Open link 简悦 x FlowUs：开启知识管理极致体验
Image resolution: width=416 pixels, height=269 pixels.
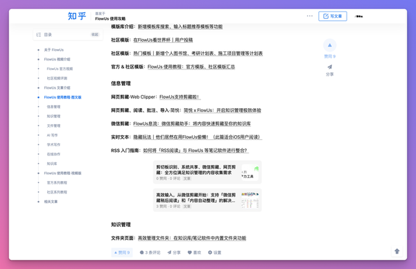(x=223, y=110)
